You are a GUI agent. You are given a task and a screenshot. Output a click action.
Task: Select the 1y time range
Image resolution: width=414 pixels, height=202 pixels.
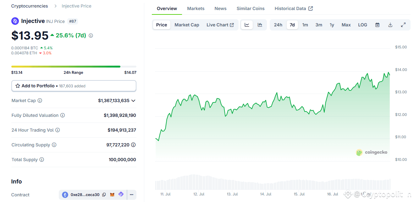pyautogui.click(x=332, y=25)
